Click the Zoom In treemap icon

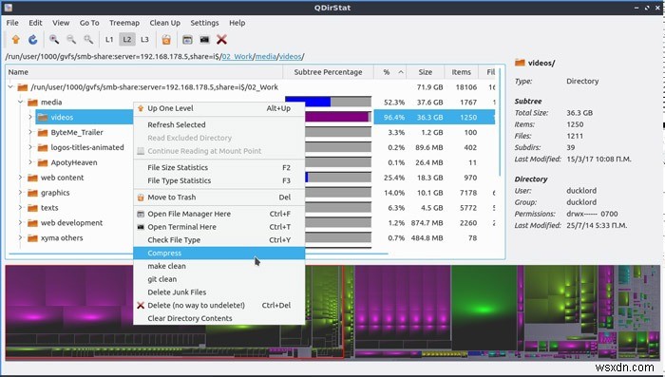coord(54,40)
